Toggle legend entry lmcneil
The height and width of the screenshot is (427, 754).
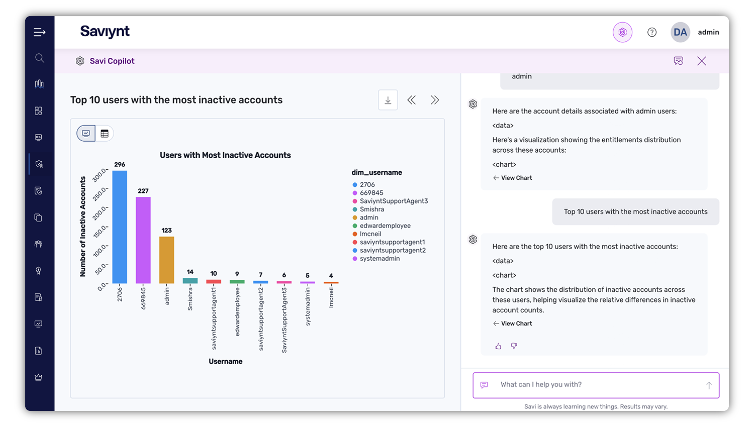367,234
